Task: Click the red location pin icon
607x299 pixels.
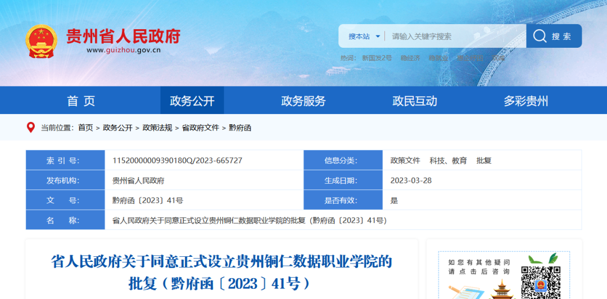Action: tap(30, 128)
